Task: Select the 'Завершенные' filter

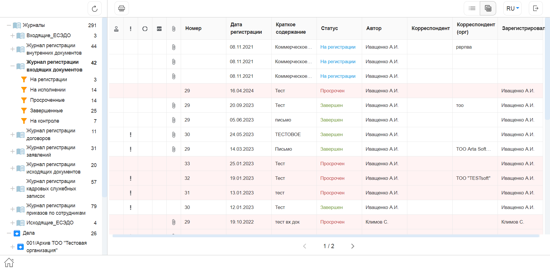Action: coord(46,111)
